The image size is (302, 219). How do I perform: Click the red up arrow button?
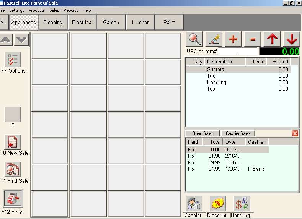click(272, 39)
